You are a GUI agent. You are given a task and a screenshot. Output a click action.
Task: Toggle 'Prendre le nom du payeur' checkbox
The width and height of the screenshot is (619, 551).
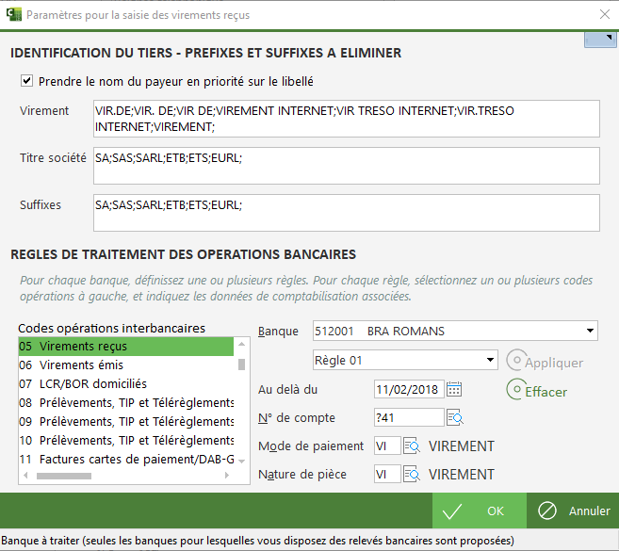coord(26,82)
